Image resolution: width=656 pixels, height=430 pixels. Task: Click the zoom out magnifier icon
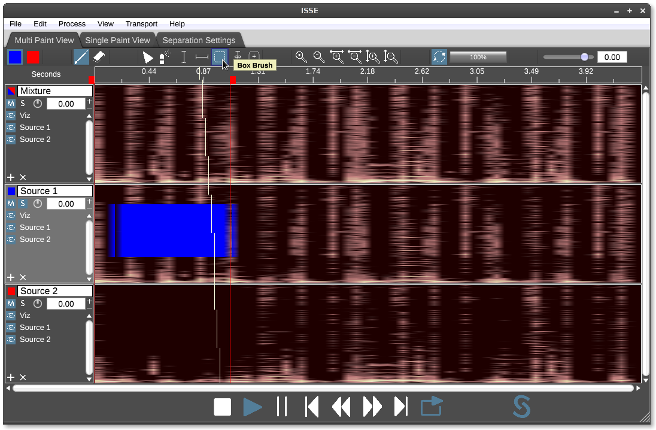click(x=319, y=57)
